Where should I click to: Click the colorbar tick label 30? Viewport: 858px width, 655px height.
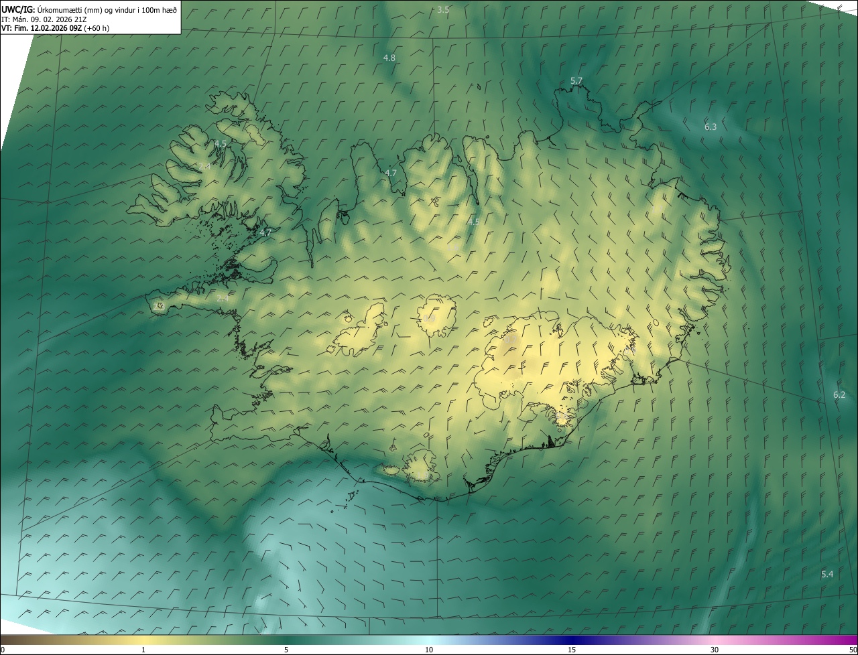(715, 650)
